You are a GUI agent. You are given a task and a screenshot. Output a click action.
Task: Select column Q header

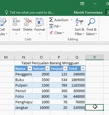pyautogui.click(x=77, y=57)
